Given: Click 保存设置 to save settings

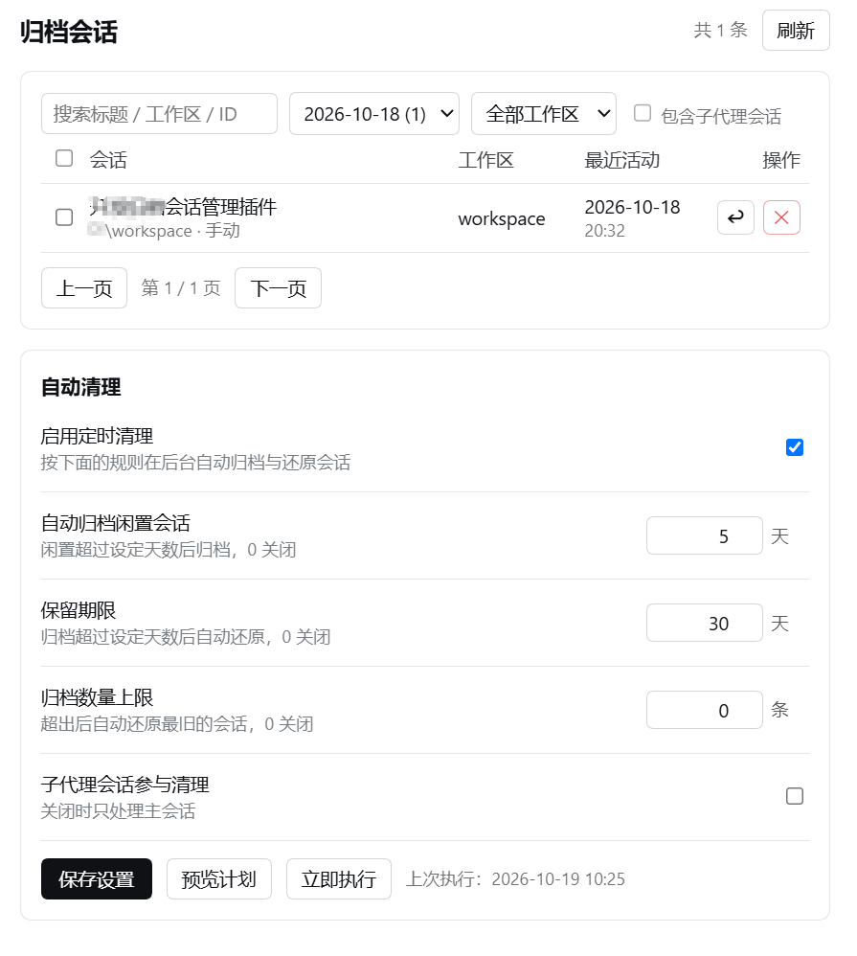Looking at the screenshot, I should coord(97,879).
